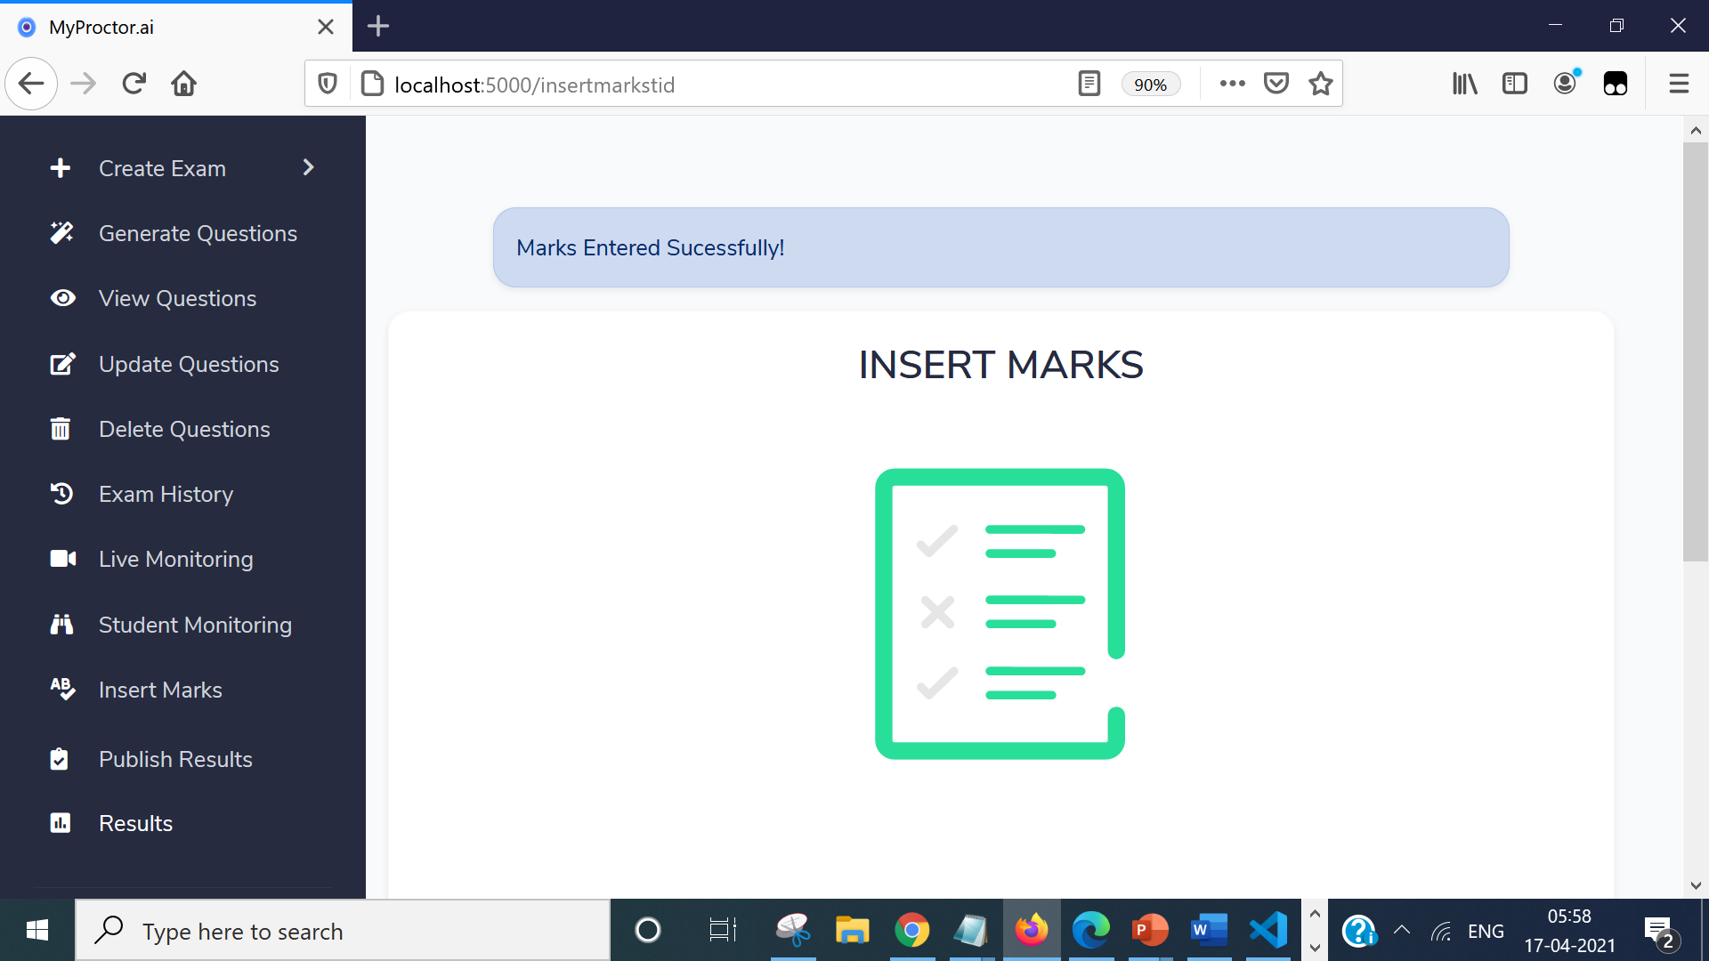1709x961 pixels.
Task: Click the Live Monitoring camera icon
Action: click(x=62, y=559)
